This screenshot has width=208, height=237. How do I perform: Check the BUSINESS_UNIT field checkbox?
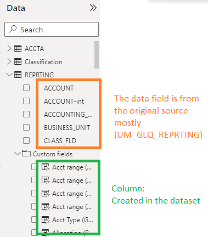(26, 127)
